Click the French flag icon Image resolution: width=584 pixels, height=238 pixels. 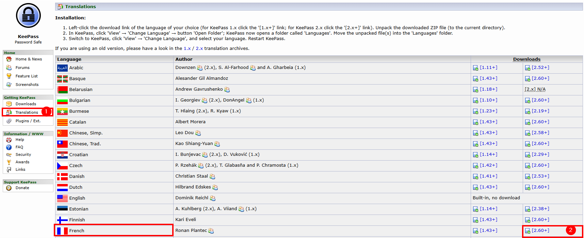(x=62, y=231)
